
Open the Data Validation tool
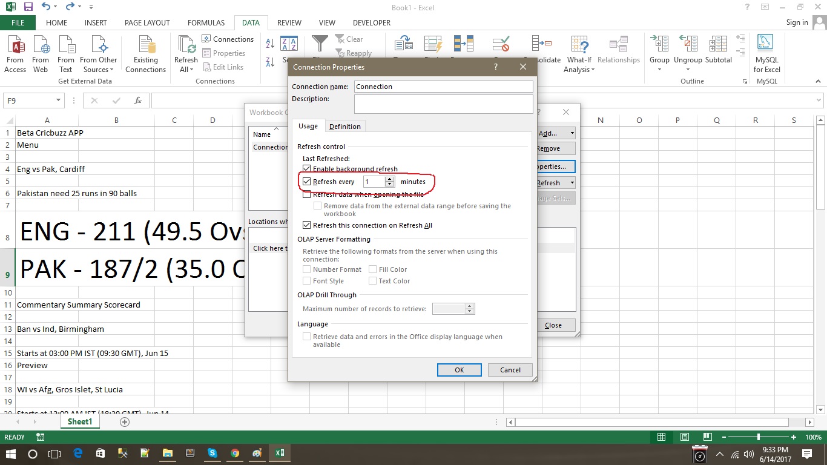tap(501, 44)
